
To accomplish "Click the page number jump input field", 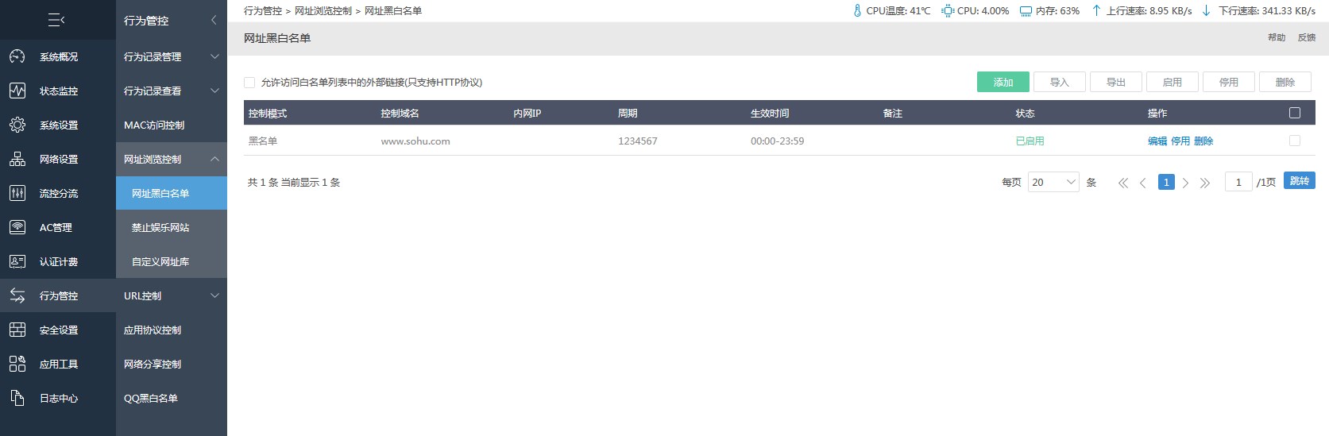I will point(1238,183).
